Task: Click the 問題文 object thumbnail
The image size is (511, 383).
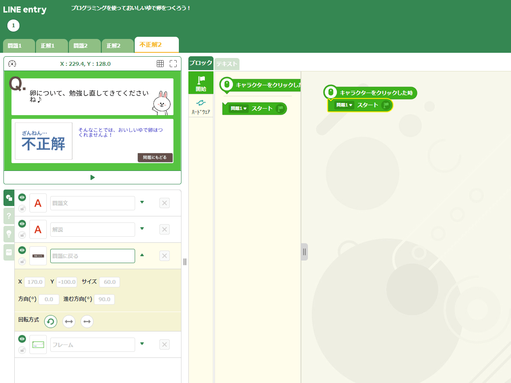Action: 38,203
